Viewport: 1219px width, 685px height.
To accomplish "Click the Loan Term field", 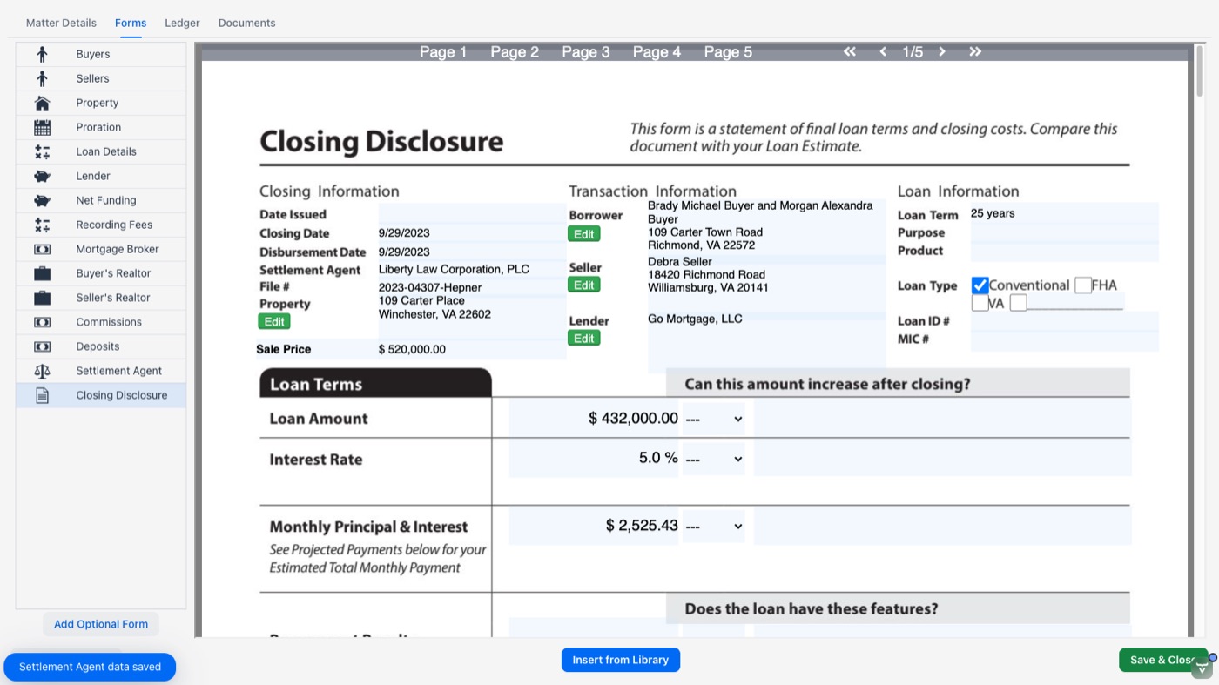I will pos(1064,213).
